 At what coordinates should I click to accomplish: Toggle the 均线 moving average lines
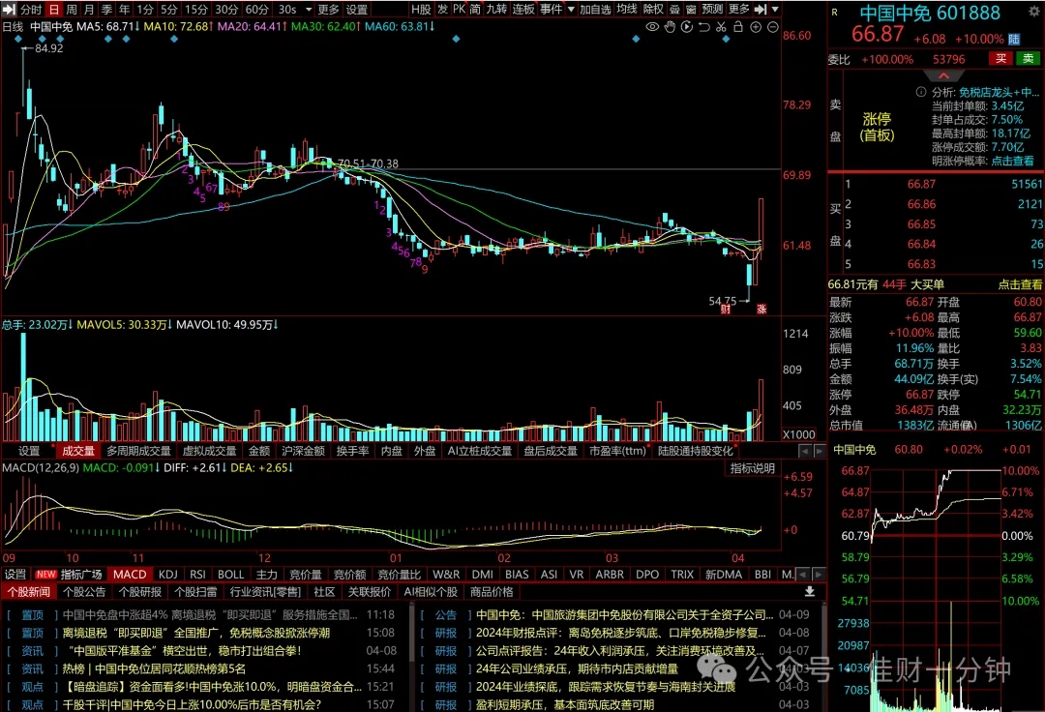click(626, 10)
